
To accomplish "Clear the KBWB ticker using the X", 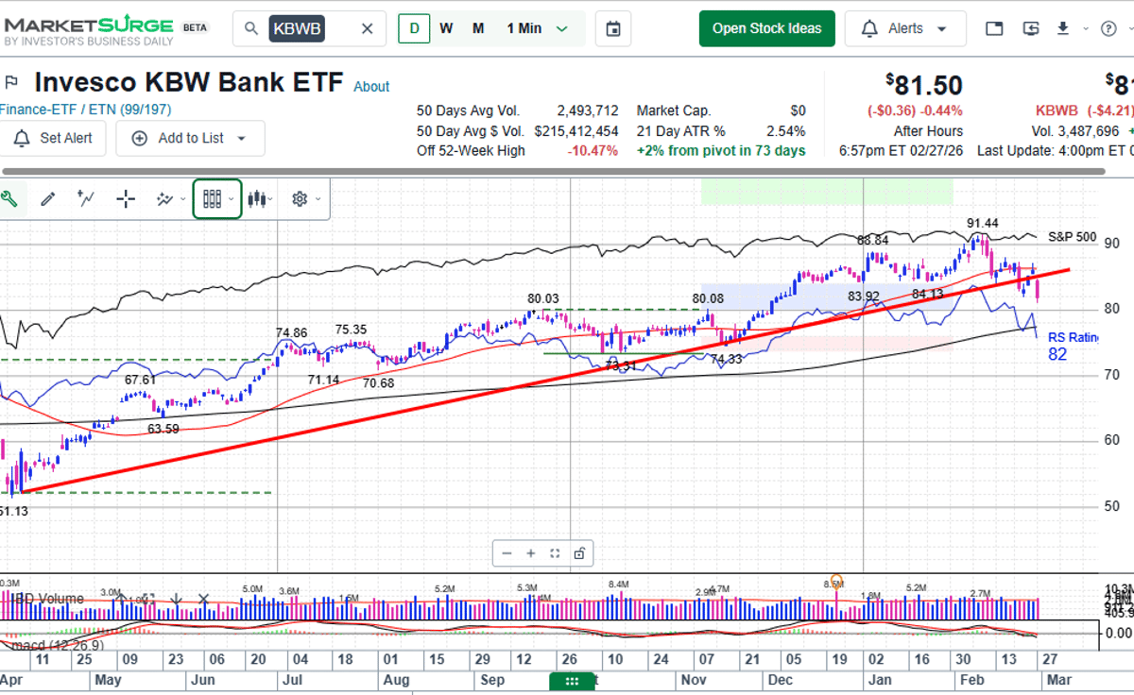I will coord(367,28).
